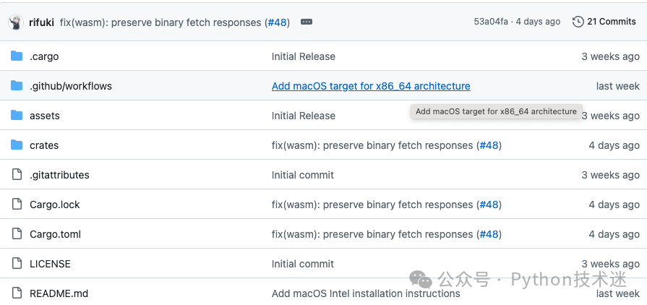Open the Cargo.toml file

(55, 234)
